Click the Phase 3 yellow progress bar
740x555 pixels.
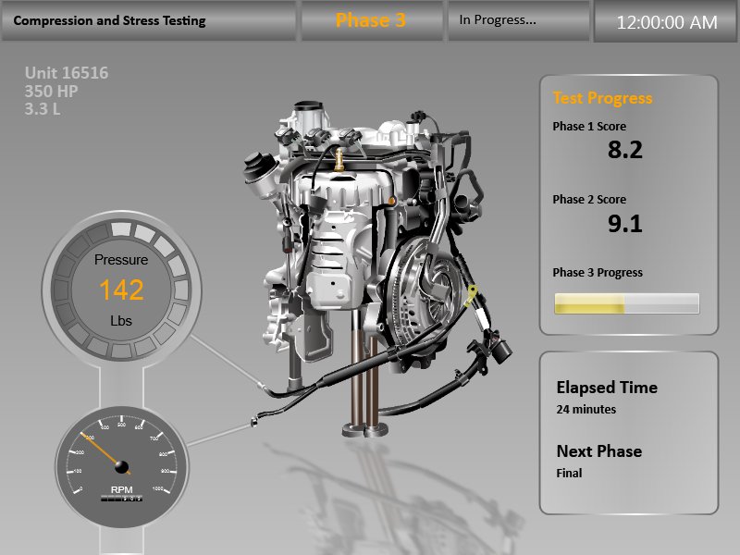(627, 303)
